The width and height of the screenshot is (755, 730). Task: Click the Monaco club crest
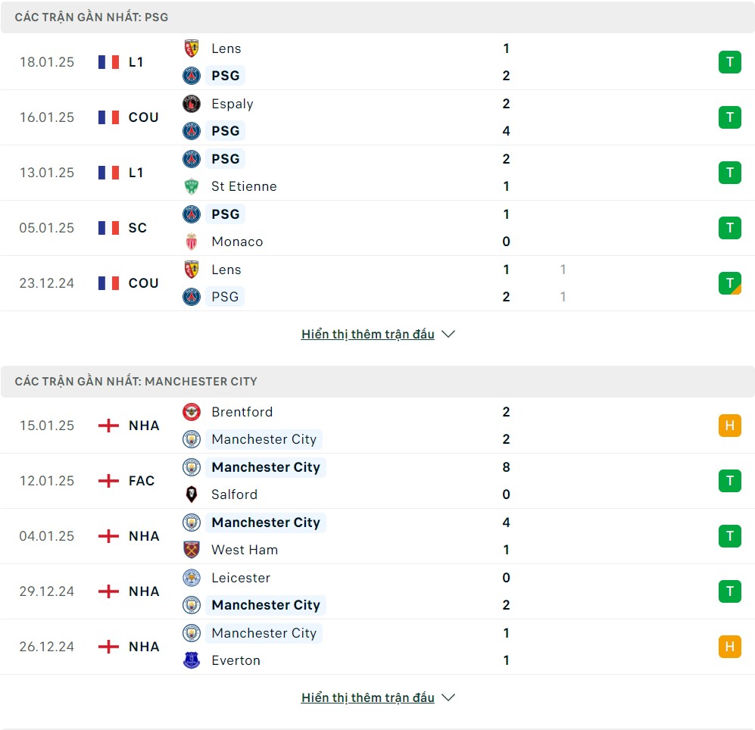click(192, 242)
